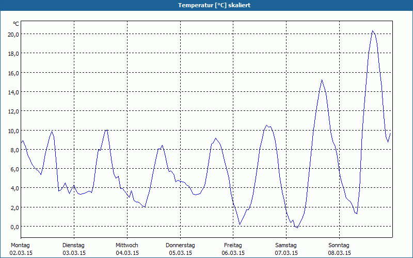Click the 10,0 y-axis label
Image resolution: width=413 pixels, height=258 pixels.
click(x=13, y=131)
